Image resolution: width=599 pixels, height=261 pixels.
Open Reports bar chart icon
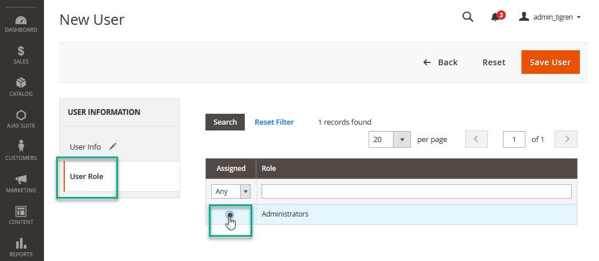(x=21, y=244)
